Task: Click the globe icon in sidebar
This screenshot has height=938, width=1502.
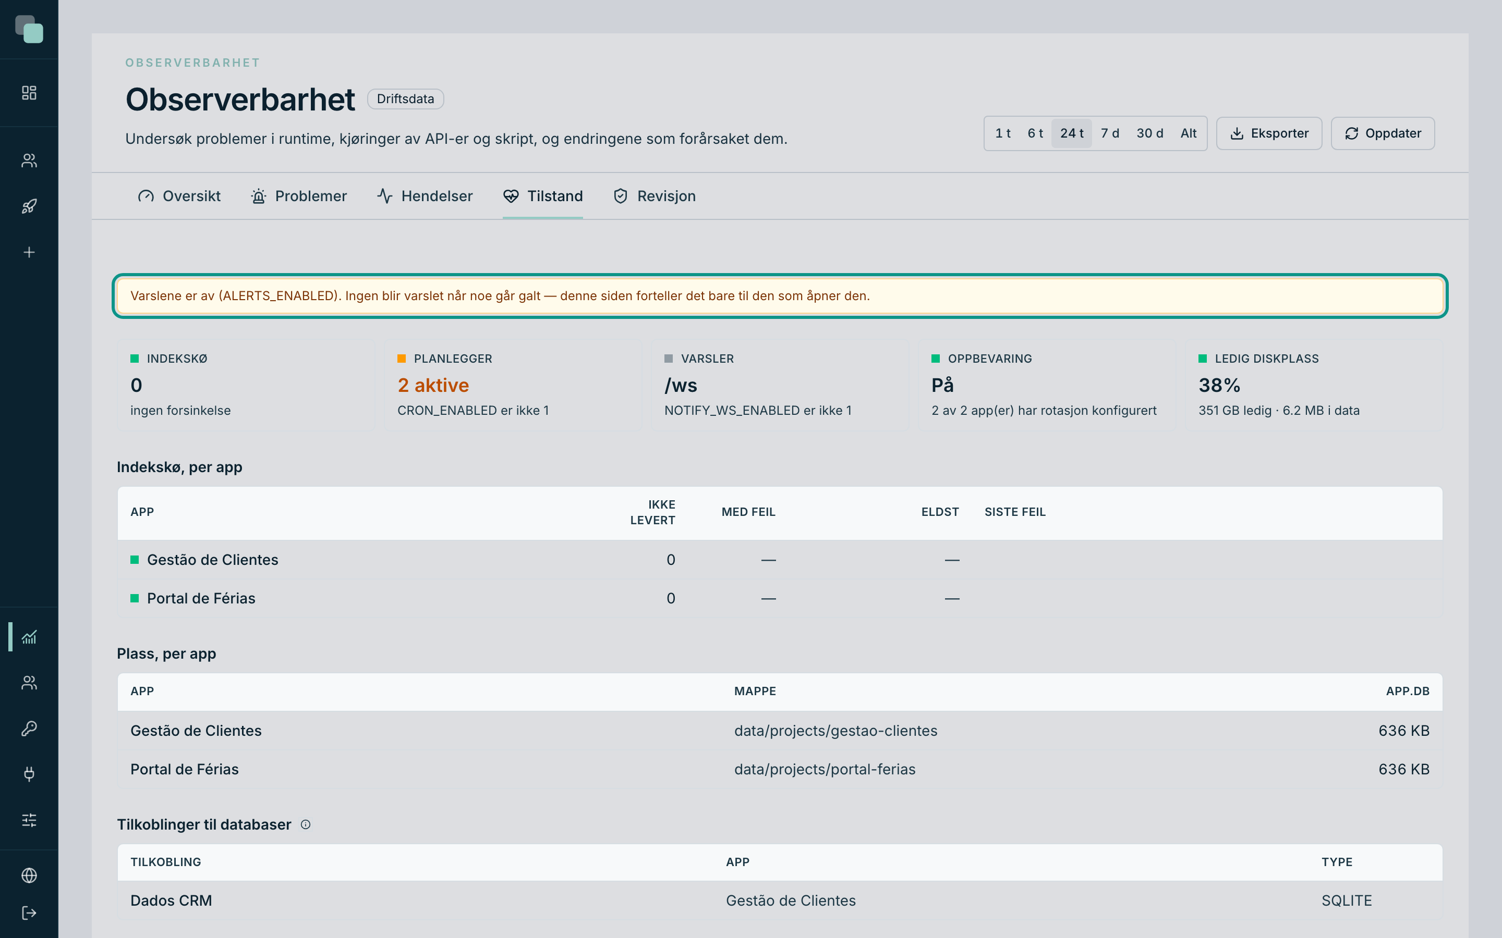Action: 29,875
